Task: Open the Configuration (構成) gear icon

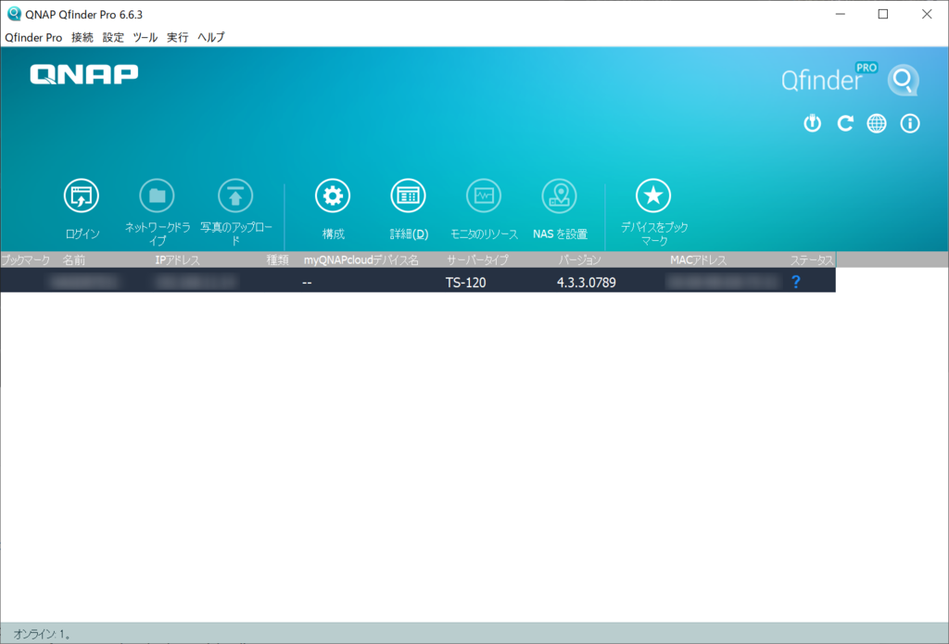Action: pyautogui.click(x=333, y=196)
